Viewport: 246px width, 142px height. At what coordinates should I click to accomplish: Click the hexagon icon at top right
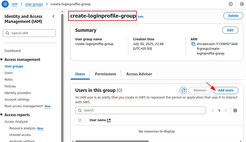tap(242, 4)
